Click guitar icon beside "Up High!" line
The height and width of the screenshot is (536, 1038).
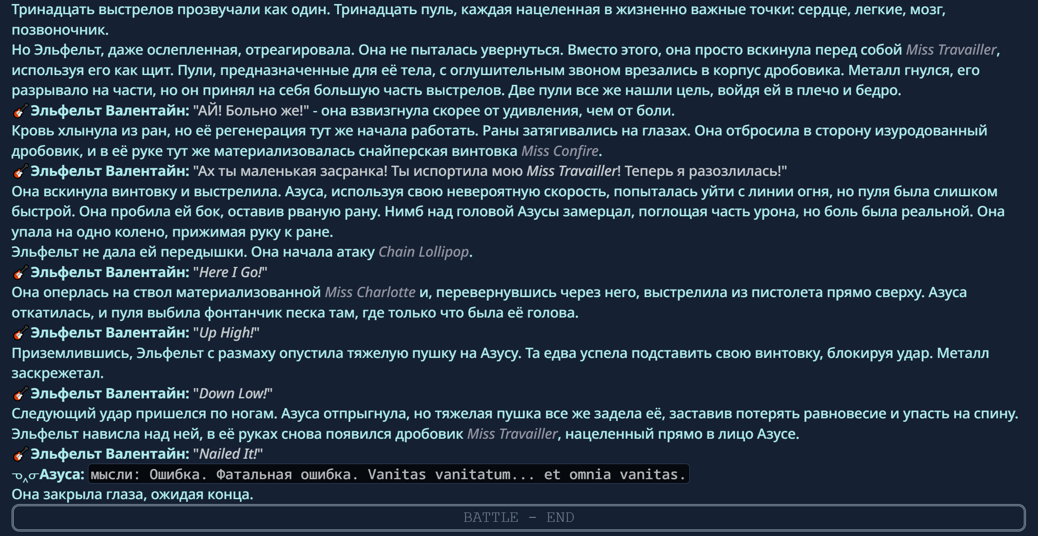point(20,333)
